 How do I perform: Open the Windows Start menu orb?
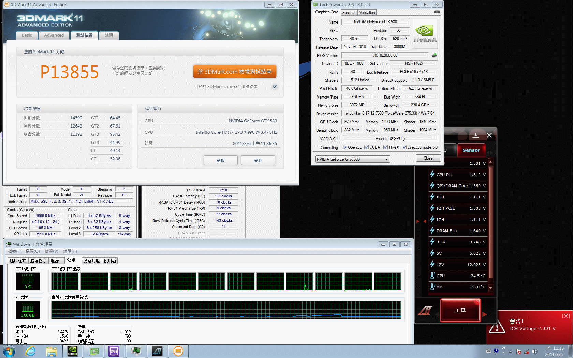coord(9,351)
